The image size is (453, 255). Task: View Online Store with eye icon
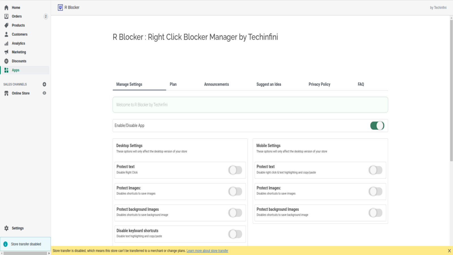click(44, 93)
